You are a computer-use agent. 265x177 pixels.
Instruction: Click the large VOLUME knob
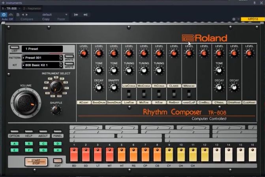tap(26, 103)
